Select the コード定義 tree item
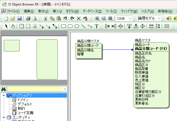The height and width of the screenshot is (121, 177). [26, 113]
